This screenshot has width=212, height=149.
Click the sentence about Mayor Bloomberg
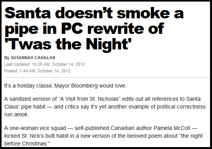[x=65, y=86]
